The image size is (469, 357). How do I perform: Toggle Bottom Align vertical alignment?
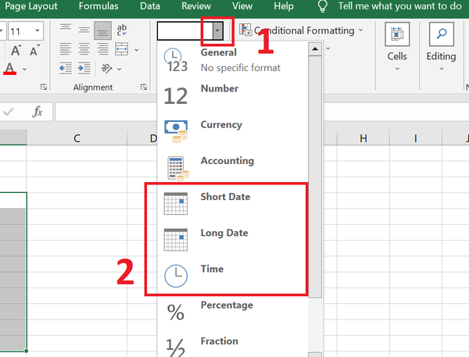(x=102, y=30)
